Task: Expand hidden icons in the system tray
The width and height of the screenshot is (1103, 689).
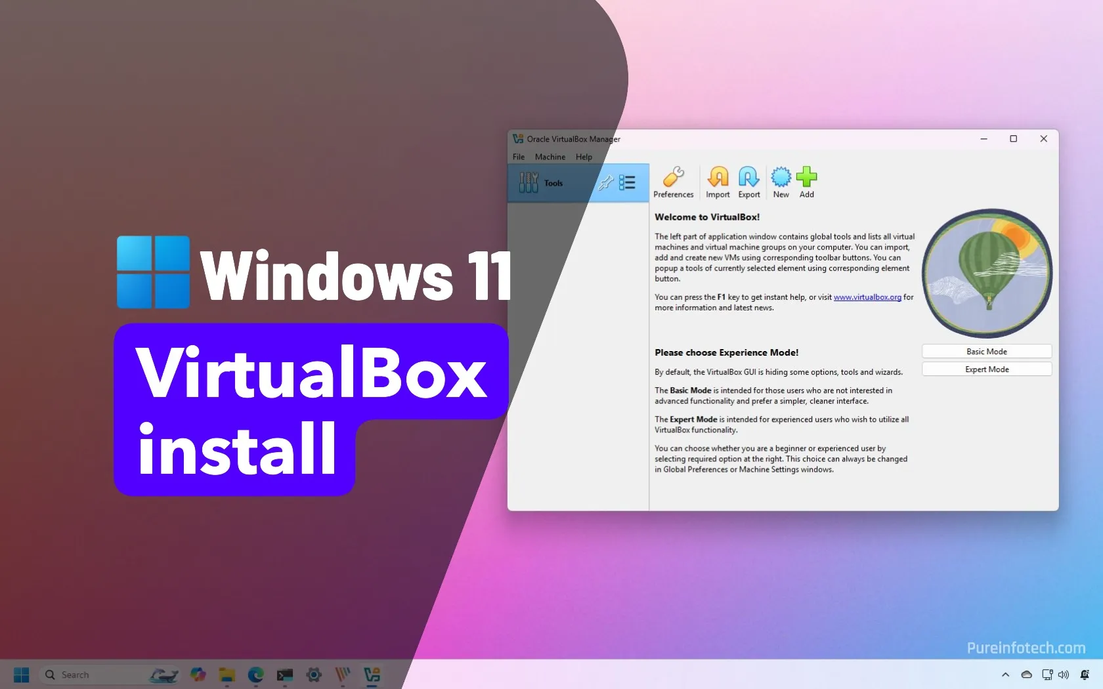Action: [1005, 675]
